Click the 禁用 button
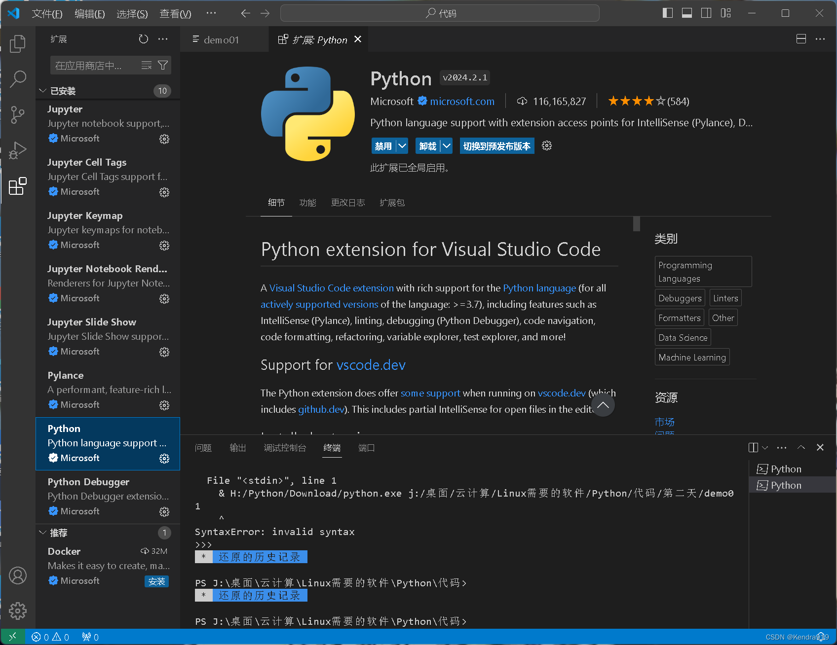The image size is (837, 645). coord(383,146)
